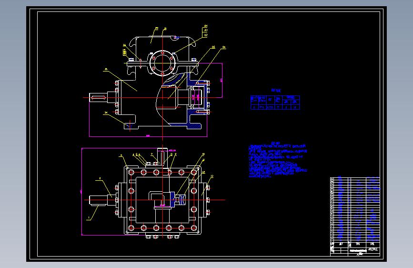Click the input shaft end in plan view
Image resolution: width=413 pixels, height=268 pixels.
[98, 200]
